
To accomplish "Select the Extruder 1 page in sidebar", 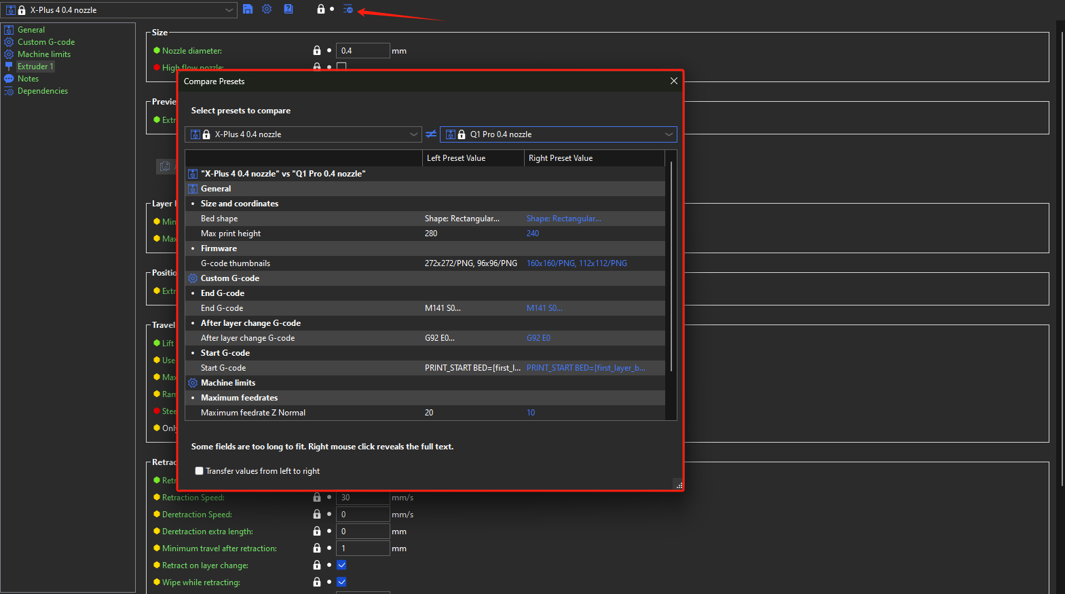I will click(x=35, y=67).
